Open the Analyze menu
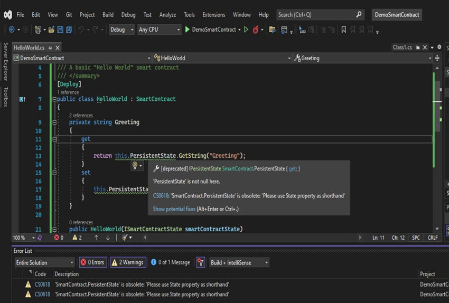The image size is (449, 303). pyautogui.click(x=167, y=15)
